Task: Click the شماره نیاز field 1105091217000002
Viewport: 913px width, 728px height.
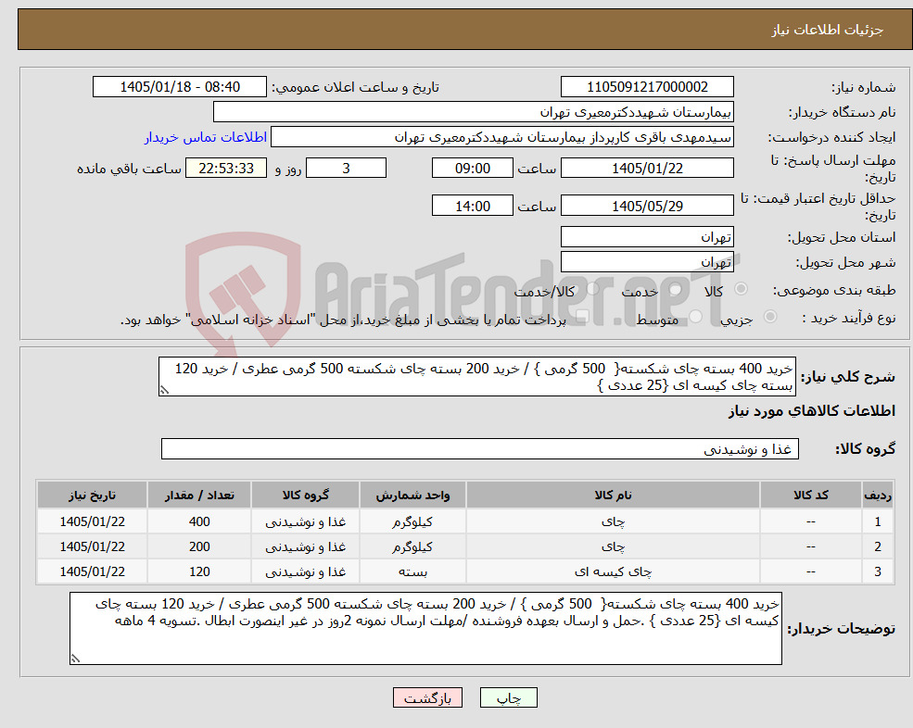Action: click(x=647, y=87)
